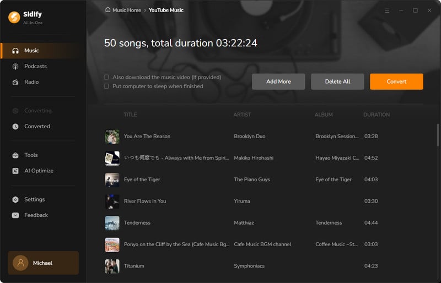Image resolution: width=441 pixels, height=283 pixels.
Task: Click the song list vertical scrollbar
Action: [438, 135]
